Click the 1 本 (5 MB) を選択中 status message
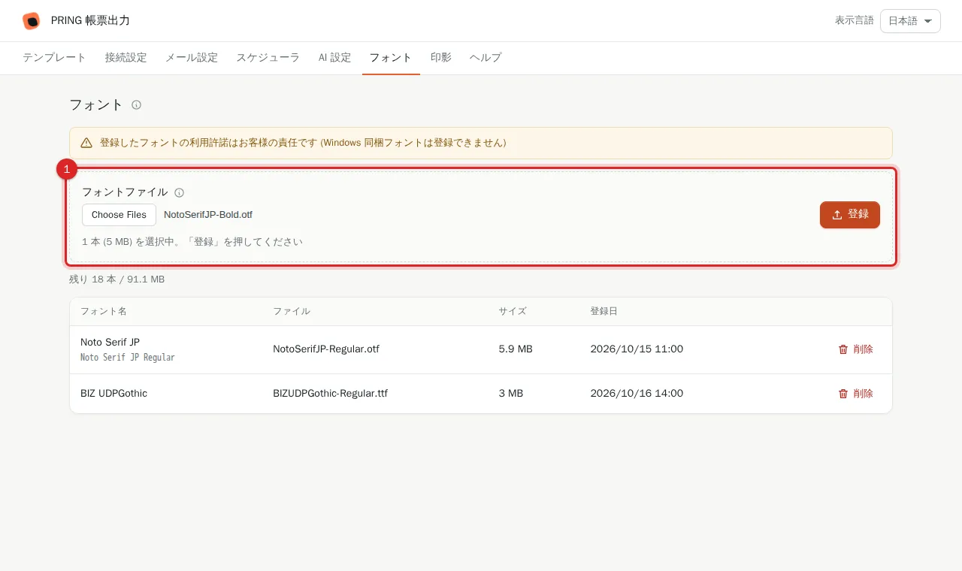 click(192, 242)
